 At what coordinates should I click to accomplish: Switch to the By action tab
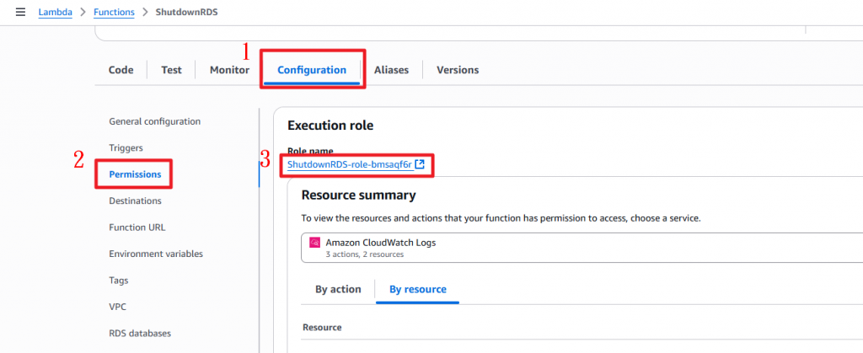click(x=338, y=289)
